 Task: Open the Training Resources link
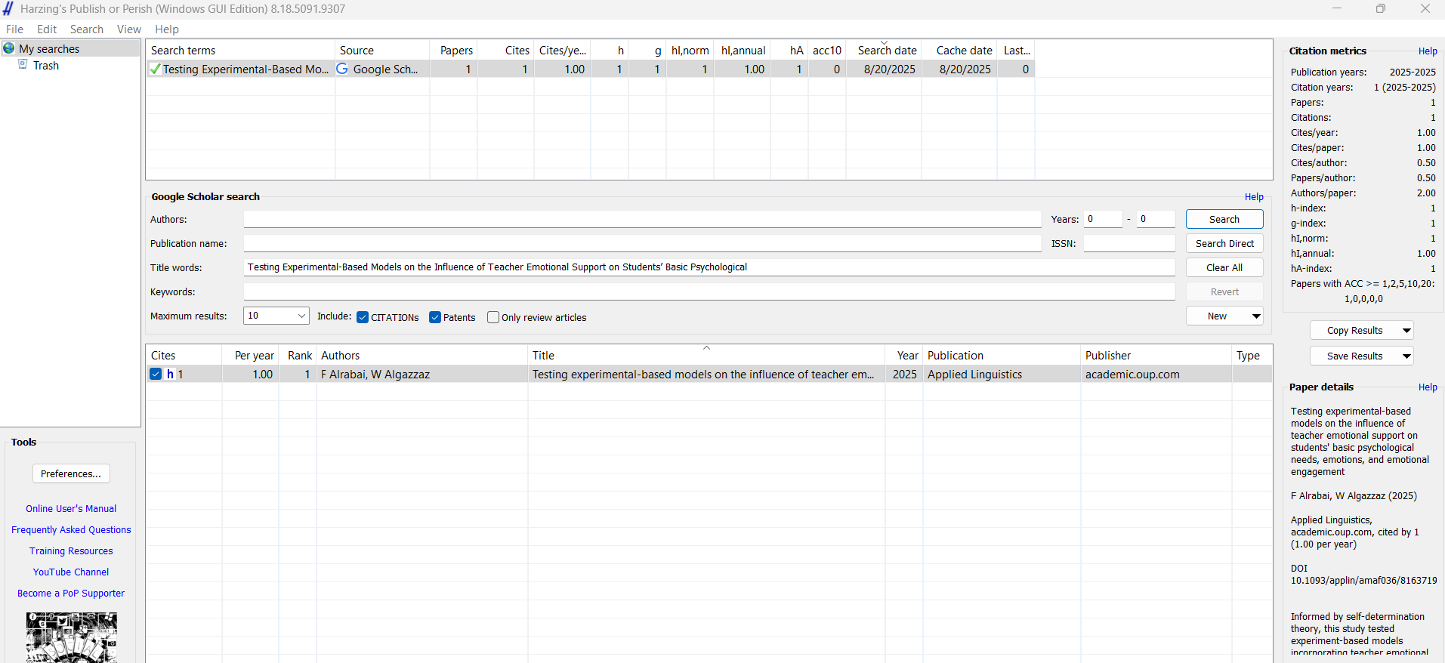(71, 551)
